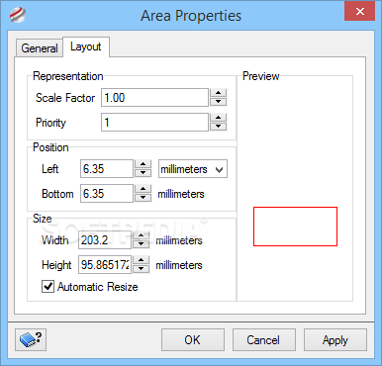The height and width of the screenshot is (366, 382).
Task: Click the red rectangle in Preview
Action: click(x=295, y=227)
